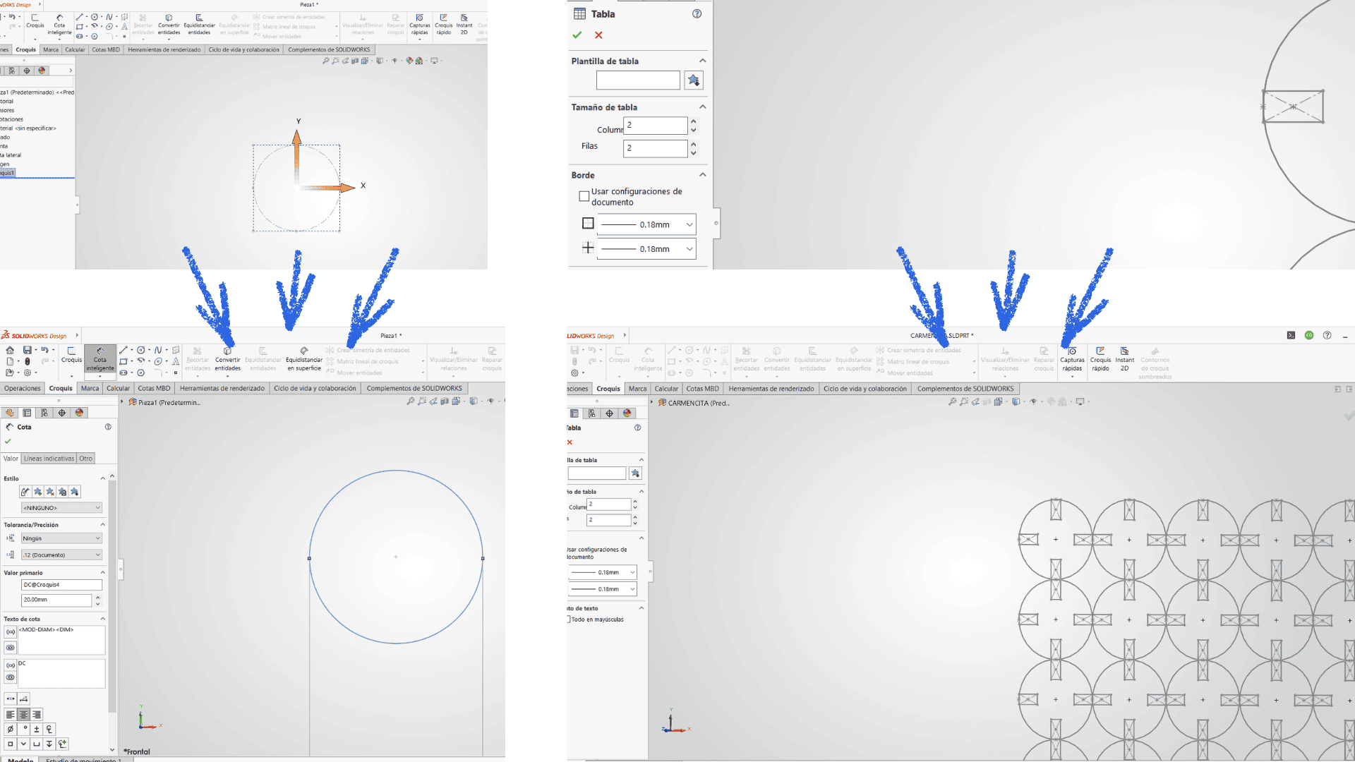Check the Todo en mayúsculas box
The image size is (1355, 762).
(x=568, y=619)
